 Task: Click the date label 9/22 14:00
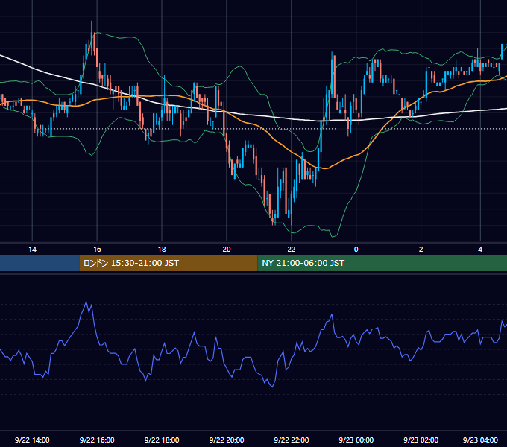(32, 440)
